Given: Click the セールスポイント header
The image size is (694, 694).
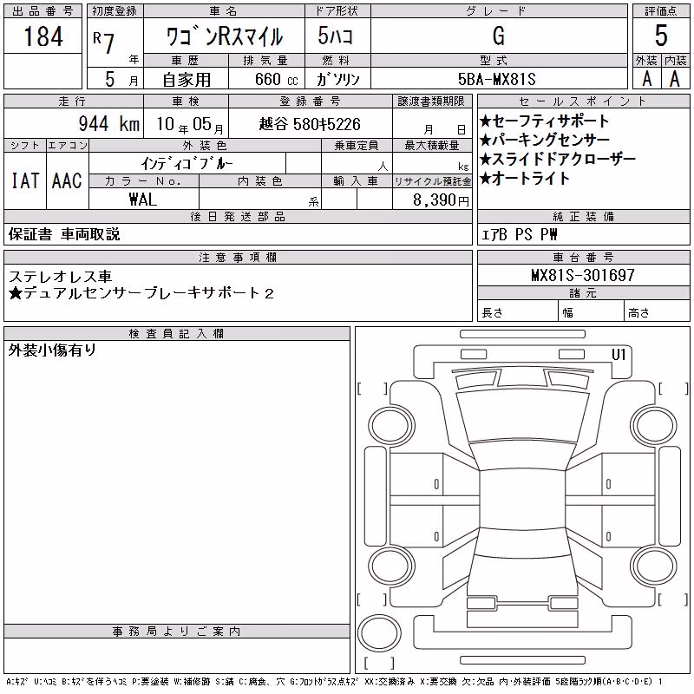Looking at the screenshot, I should 583,101.
